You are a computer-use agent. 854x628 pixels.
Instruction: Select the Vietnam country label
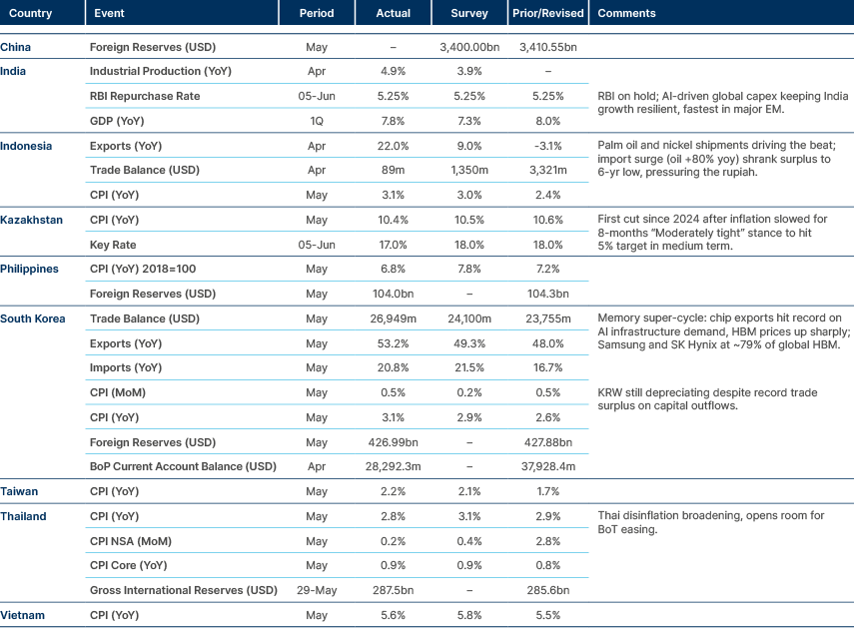[x=23, y=615]
